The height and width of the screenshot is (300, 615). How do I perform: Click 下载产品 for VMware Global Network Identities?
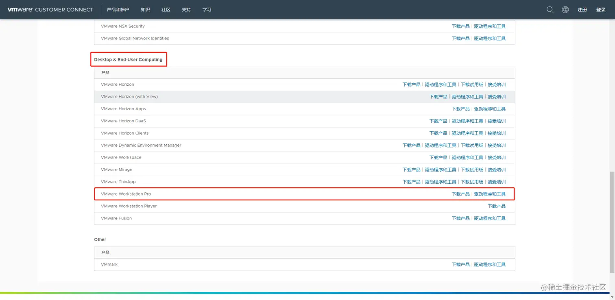point(460,38)
